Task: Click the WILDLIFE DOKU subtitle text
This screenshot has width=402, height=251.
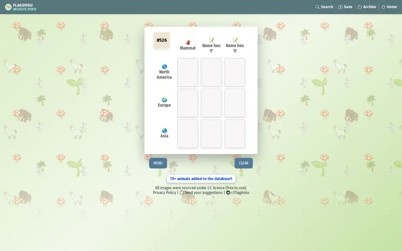Action: pyautogui.click(x=25, y=9)
